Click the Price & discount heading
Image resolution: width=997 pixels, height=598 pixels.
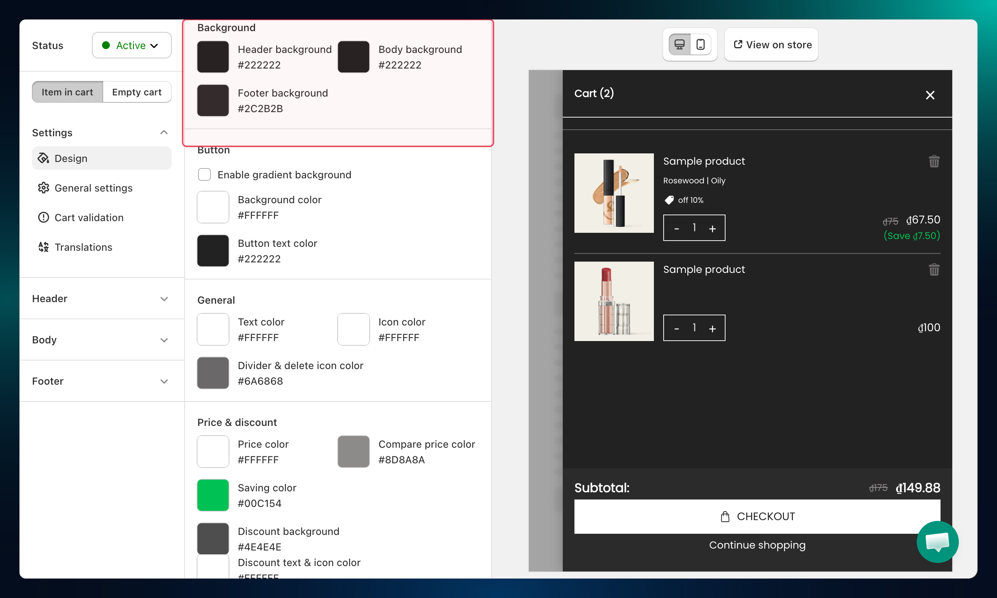[237, 422]
